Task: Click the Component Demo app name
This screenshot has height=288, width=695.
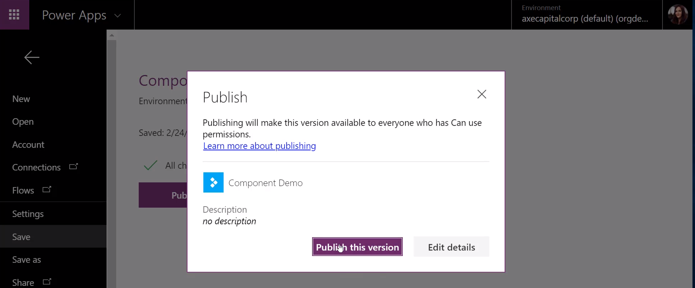Action: [266, 183]
